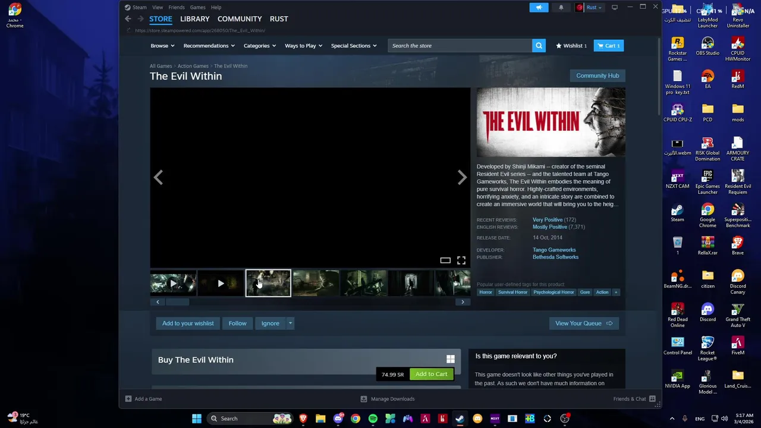Show next media with right arrow

462,177
